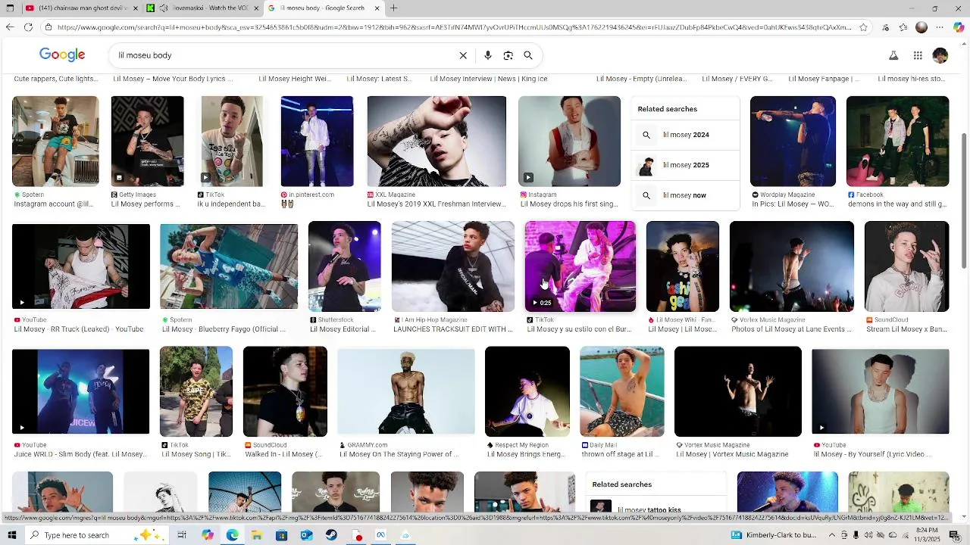Select related search 'lil mosey 2024'

pos(685,135)
